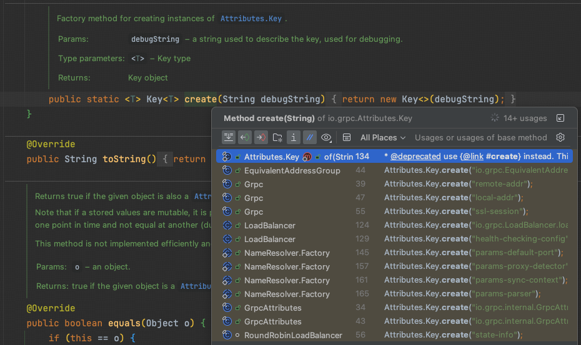The height and width of the screenshot is (345, 581).
Task: Select the EquivalentAddressGroup usage row
Action: 292,170
